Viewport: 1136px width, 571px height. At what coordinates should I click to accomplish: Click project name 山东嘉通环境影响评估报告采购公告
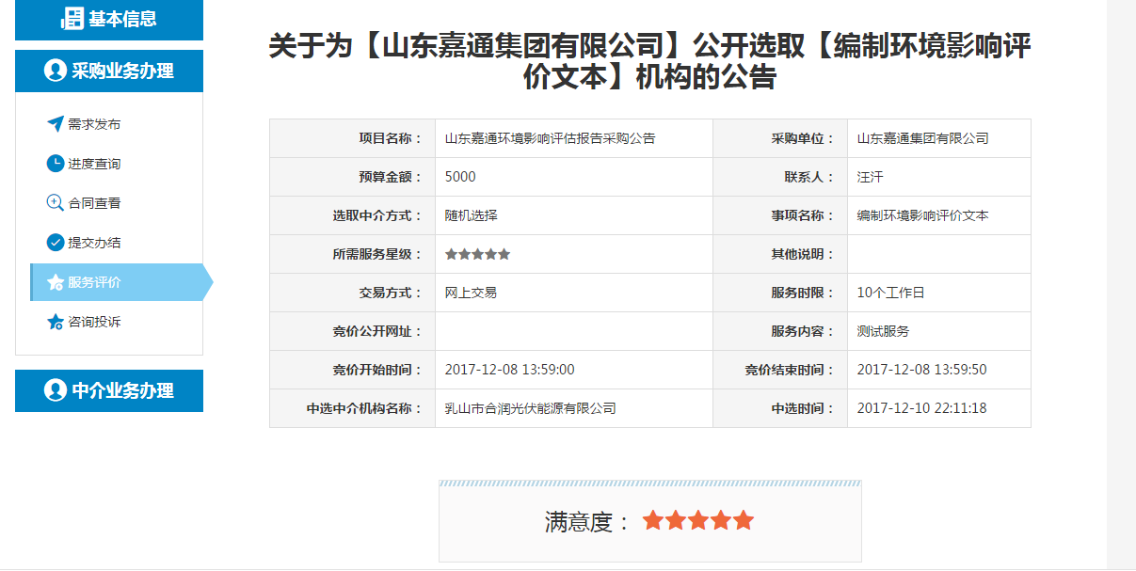point(550,138)
